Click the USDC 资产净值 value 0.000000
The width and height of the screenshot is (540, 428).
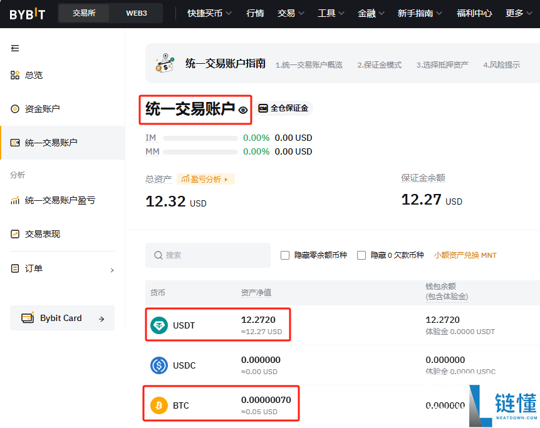pos(261,360)
